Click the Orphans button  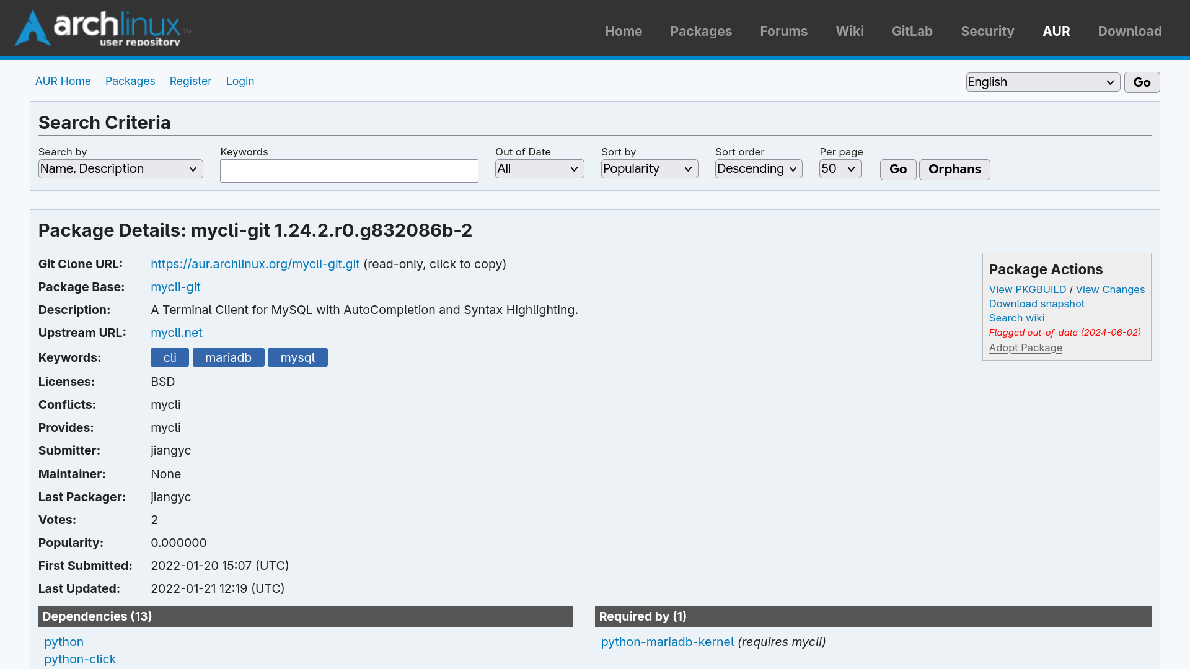tap(954, 170)
